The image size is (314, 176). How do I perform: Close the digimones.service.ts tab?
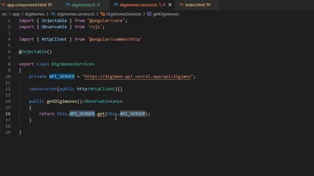click(170, 5)
